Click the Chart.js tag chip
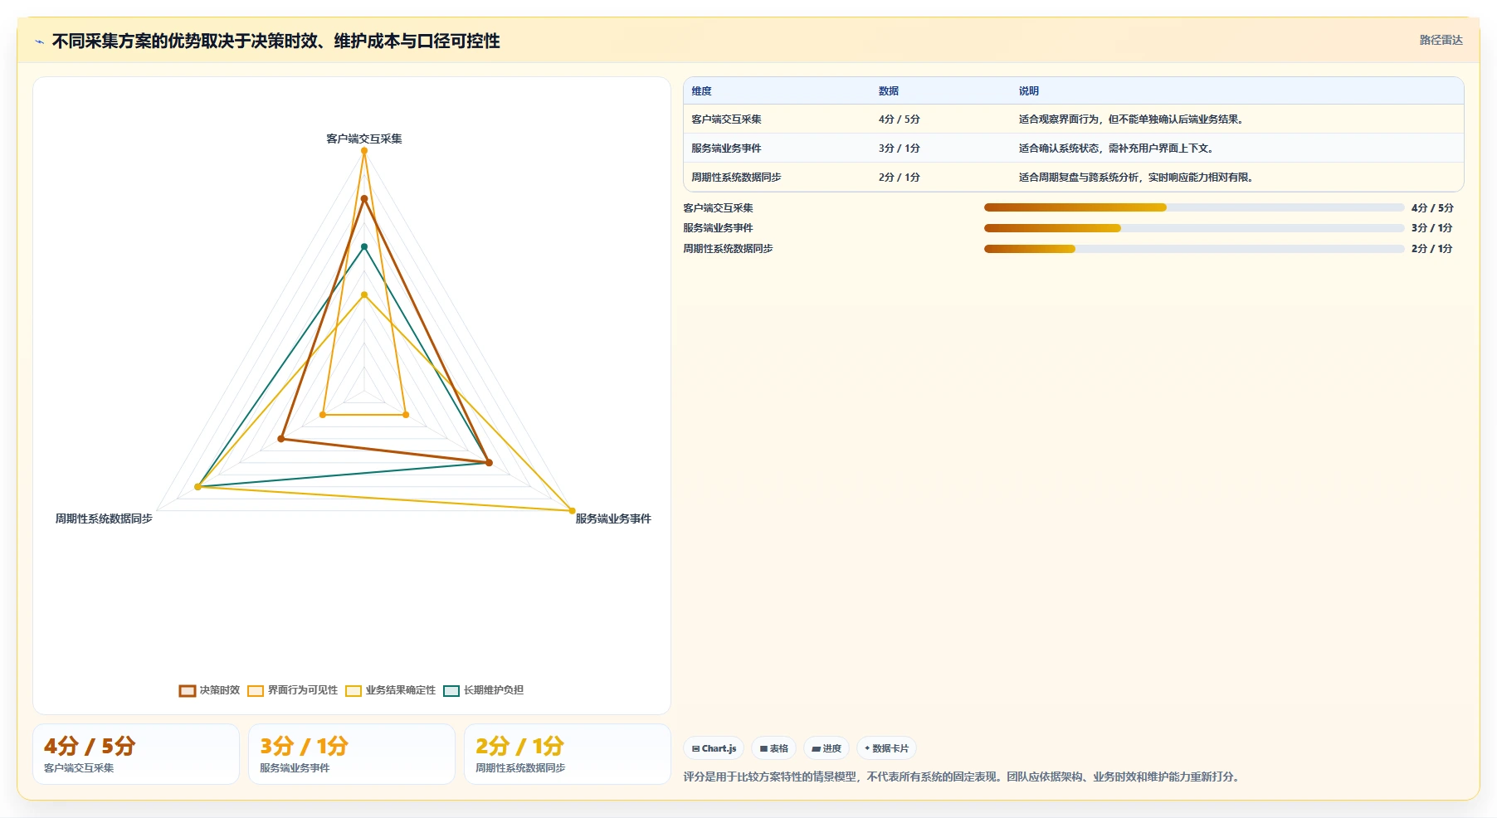Image resolution: width=1497 pixels, height=818 pixels. click(x=714, y=748)
